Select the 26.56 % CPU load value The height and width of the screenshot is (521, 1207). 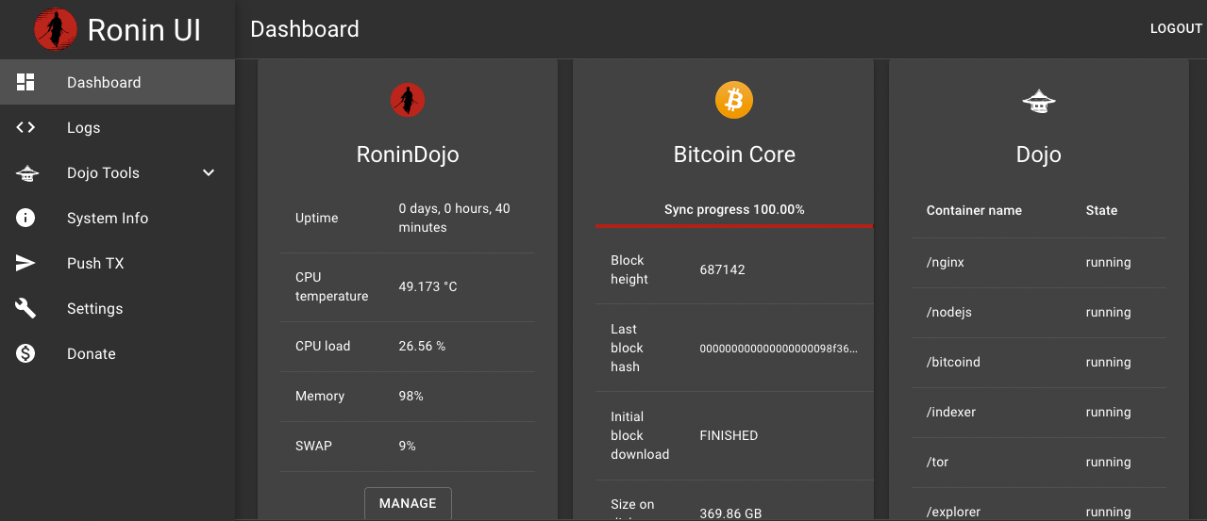422,346
